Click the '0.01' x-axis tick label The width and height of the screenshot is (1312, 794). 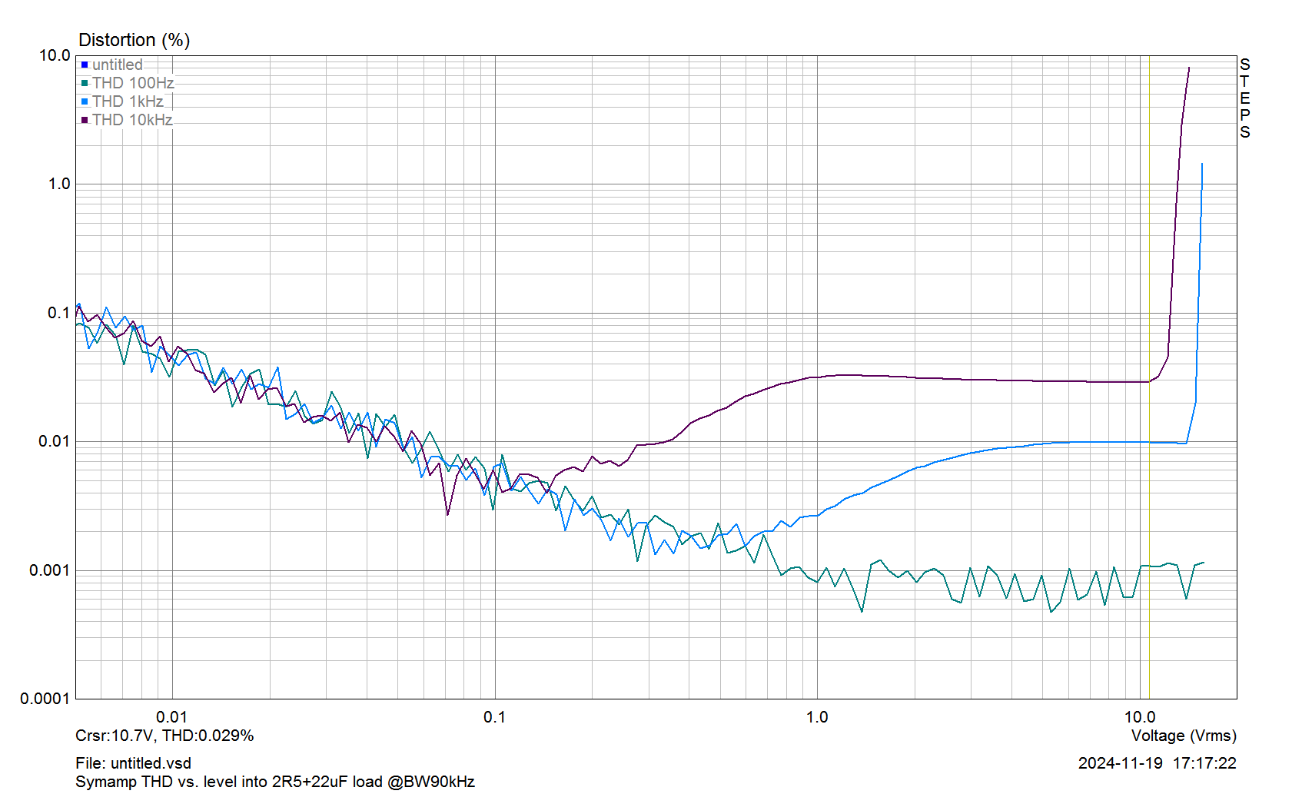pyautogui.click(x=171, y=717)
